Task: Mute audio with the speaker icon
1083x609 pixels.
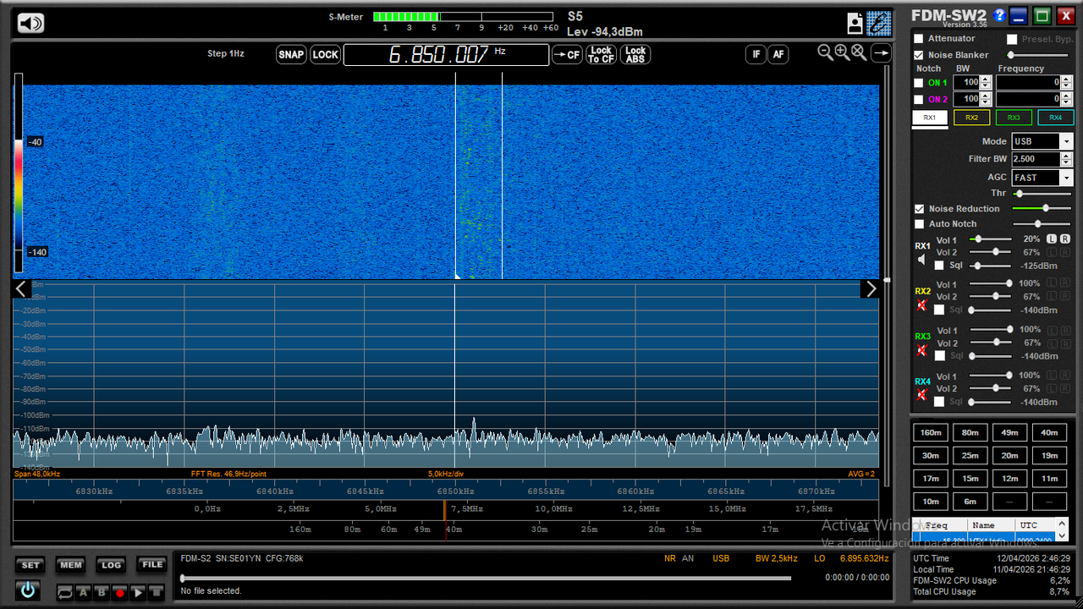Action: (30, 23)
